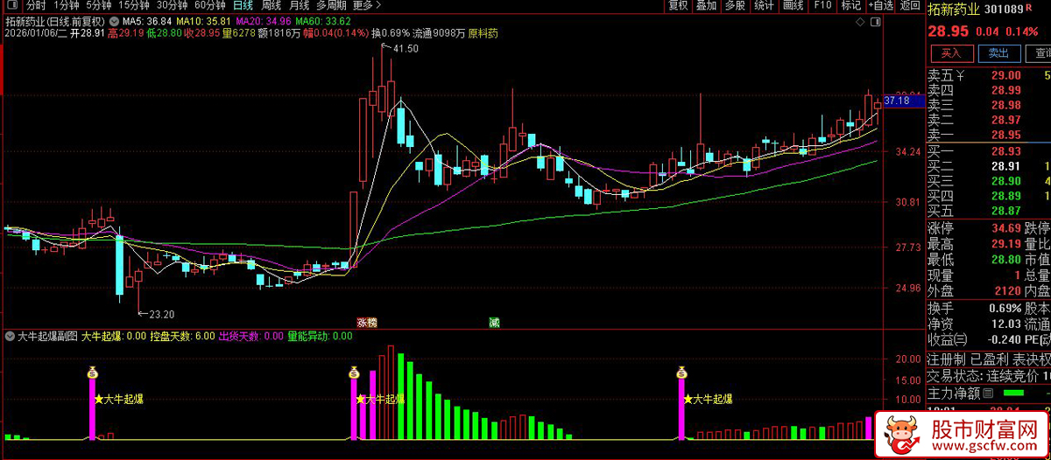Click the 返回 back button
The image size is (1051, 460).
click(x=909, y=5)
